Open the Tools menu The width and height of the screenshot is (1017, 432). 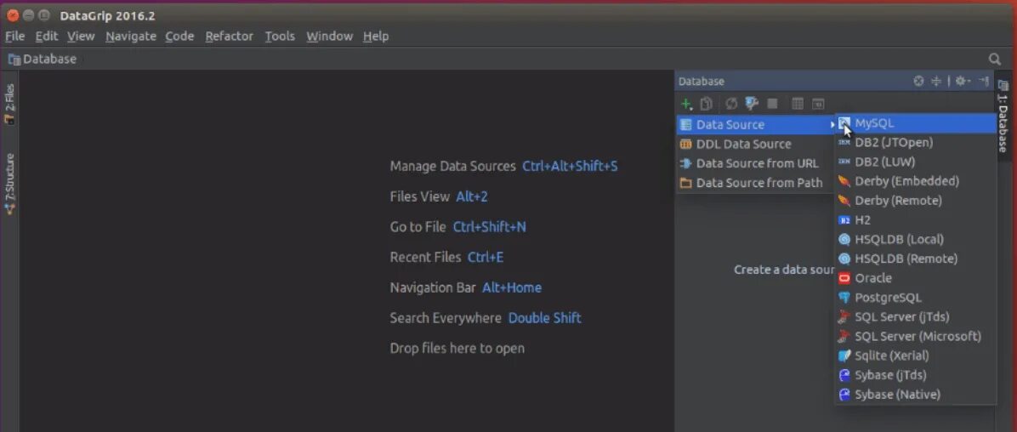[280, 37]
